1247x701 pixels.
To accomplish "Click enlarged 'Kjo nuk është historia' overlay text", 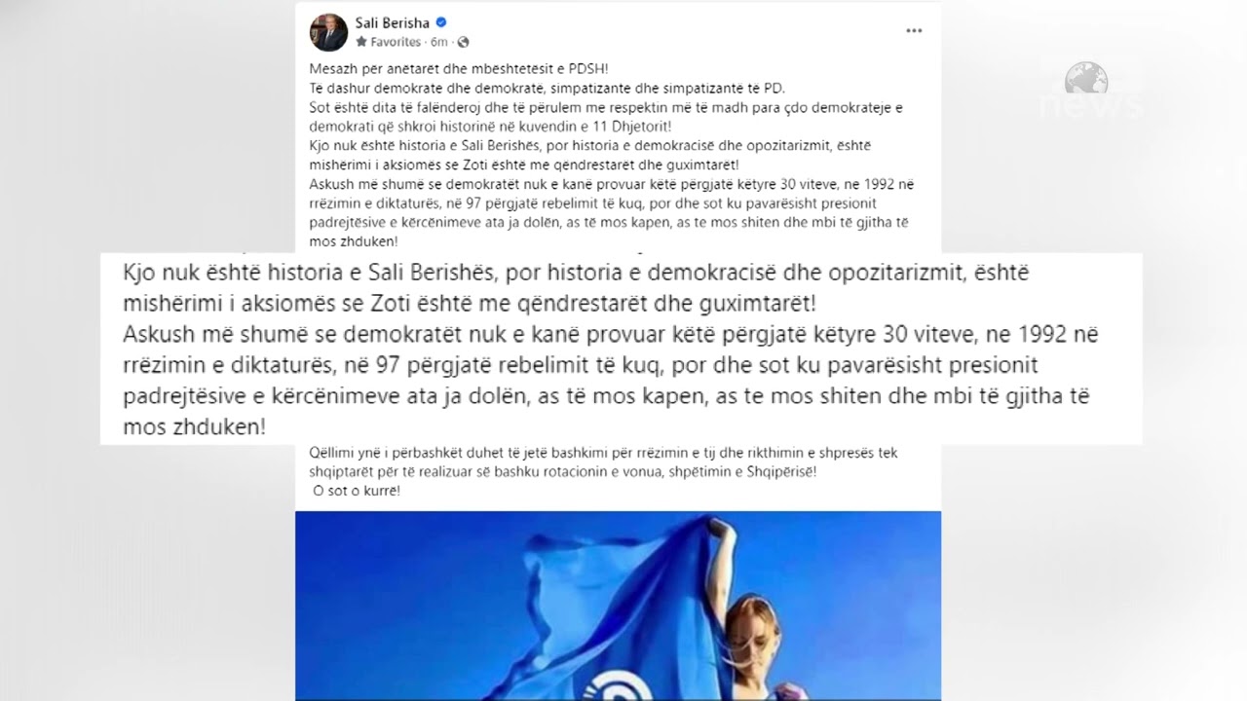I will coord(576,288).
